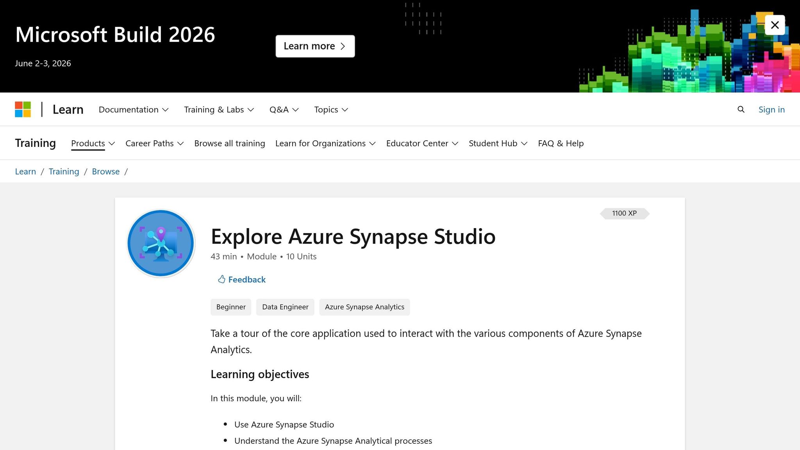The image size is (800, 450).
Task: Open the Browse breadcrumb link
Action: coord(105,171)
